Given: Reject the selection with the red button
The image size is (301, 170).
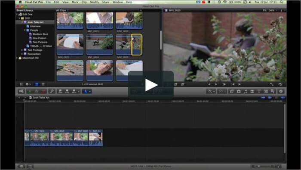Looking at the screenshot, I should [x=43, y=91].
